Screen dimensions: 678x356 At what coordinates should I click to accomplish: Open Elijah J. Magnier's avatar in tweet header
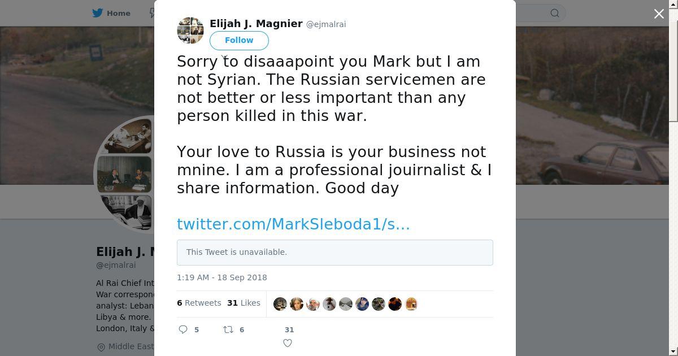(190, 31)
